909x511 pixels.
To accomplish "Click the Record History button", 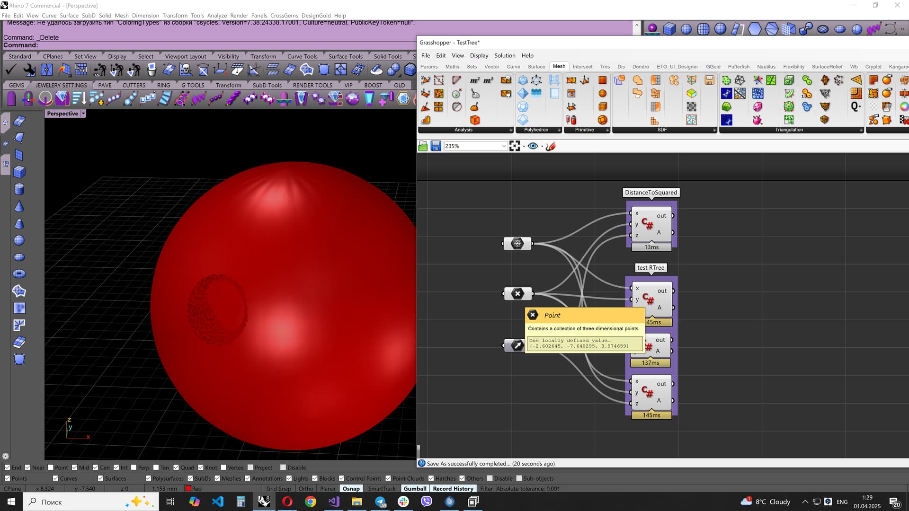I will coord(453,489).
